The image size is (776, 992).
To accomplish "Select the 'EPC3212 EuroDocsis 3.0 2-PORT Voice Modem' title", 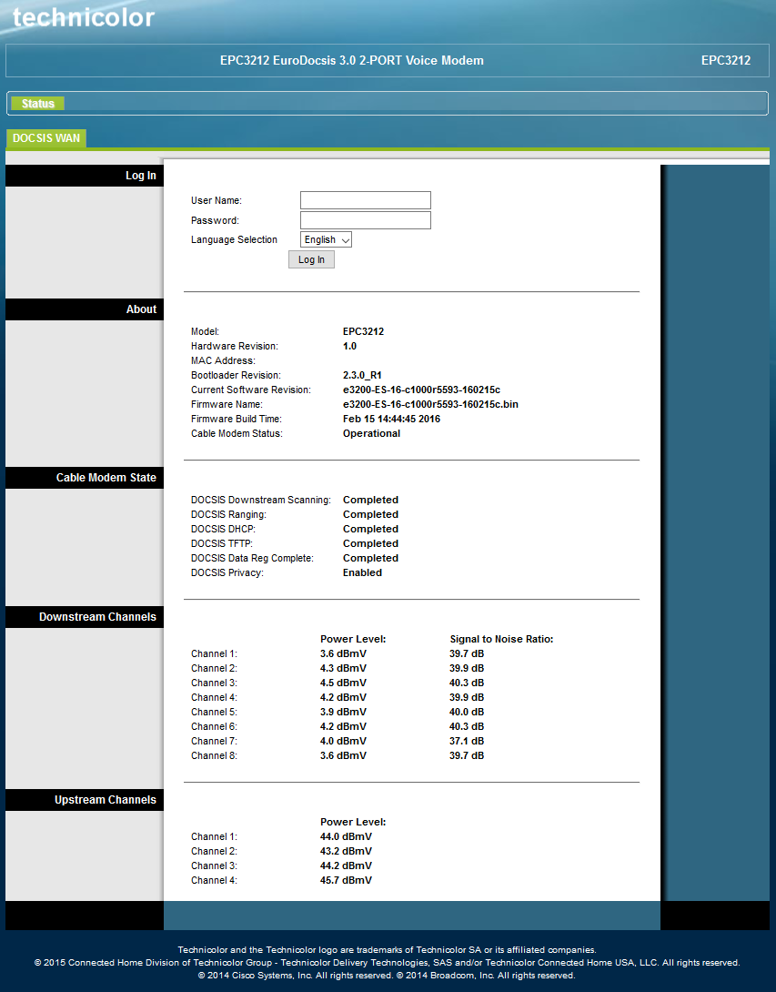I will 352,61.
